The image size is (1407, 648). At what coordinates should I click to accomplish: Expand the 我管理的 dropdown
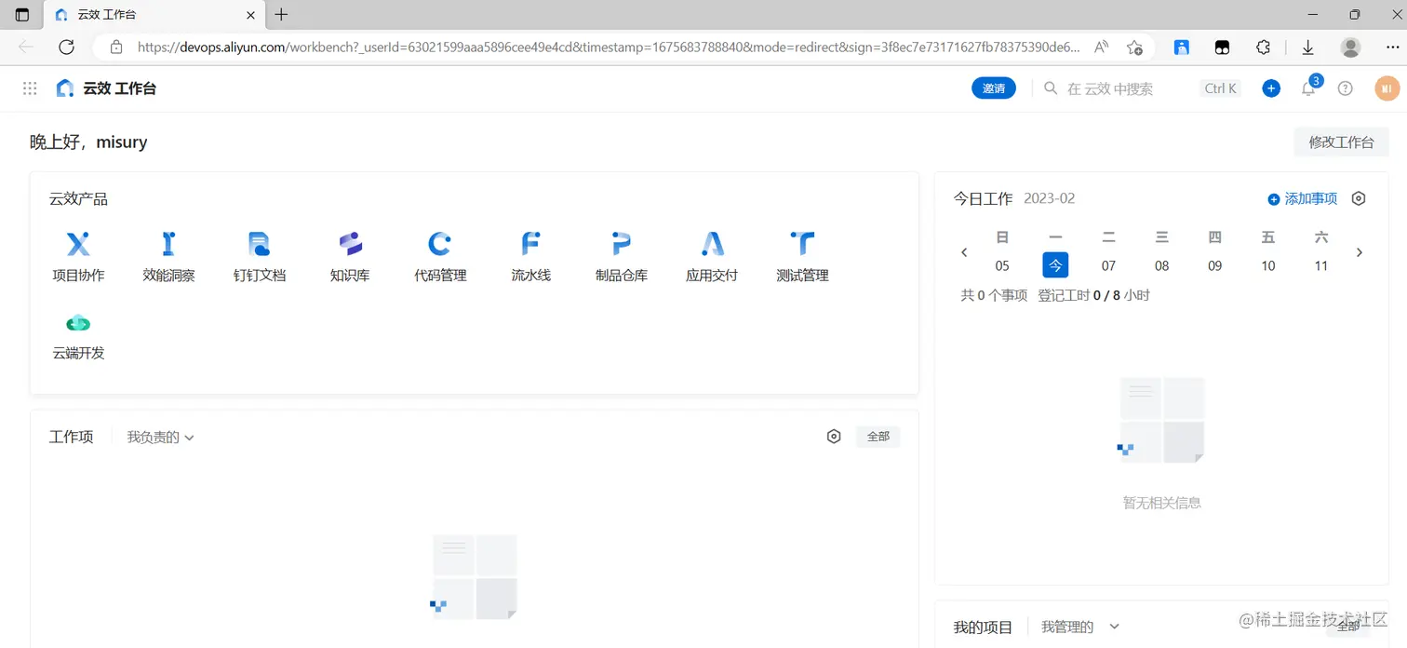(1079, 627)
